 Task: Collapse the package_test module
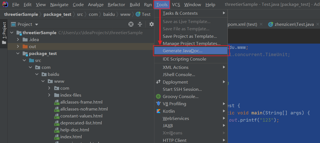(x=18, y=54)
